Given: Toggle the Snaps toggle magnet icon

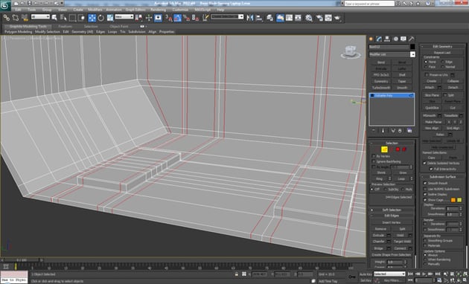Looking at the screenshot, I should [169, 18].
